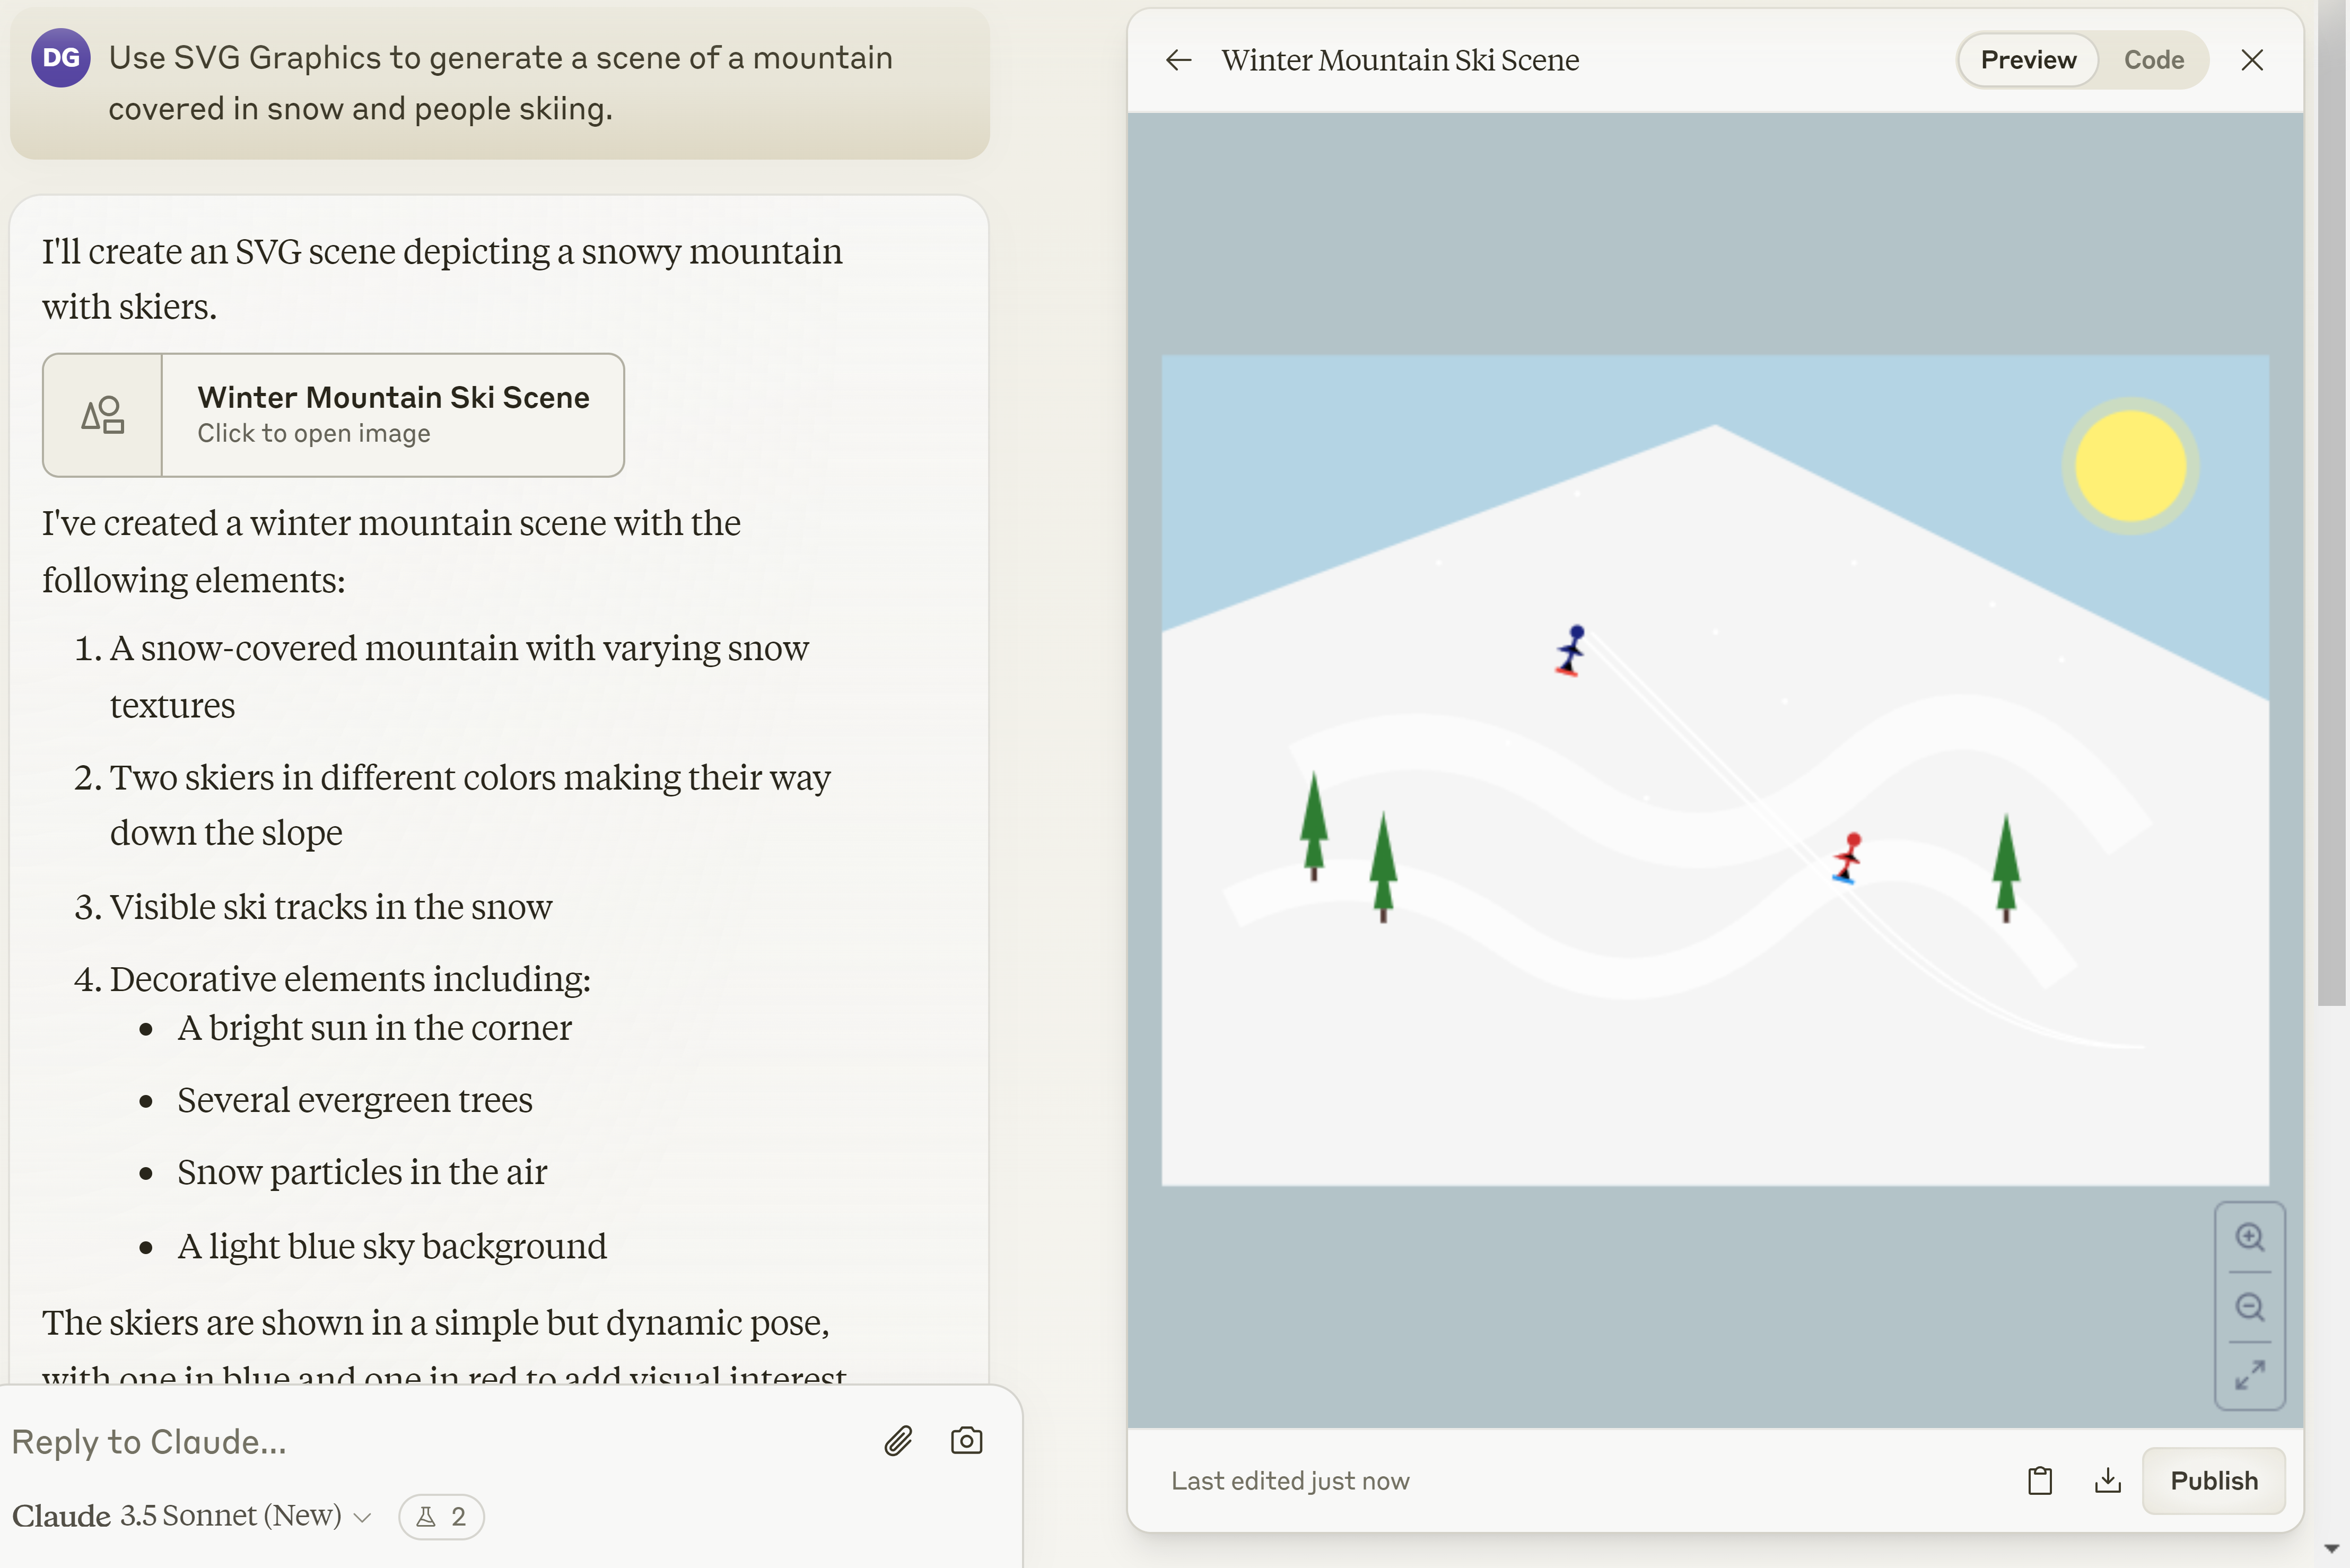Zoom out of the SVG preview
The width and height of the screenshot is (2350, 1568).
(2249, 1307)
